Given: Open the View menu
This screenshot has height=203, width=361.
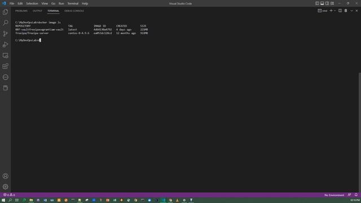Looking at the screenshot, I should (45, 3).
